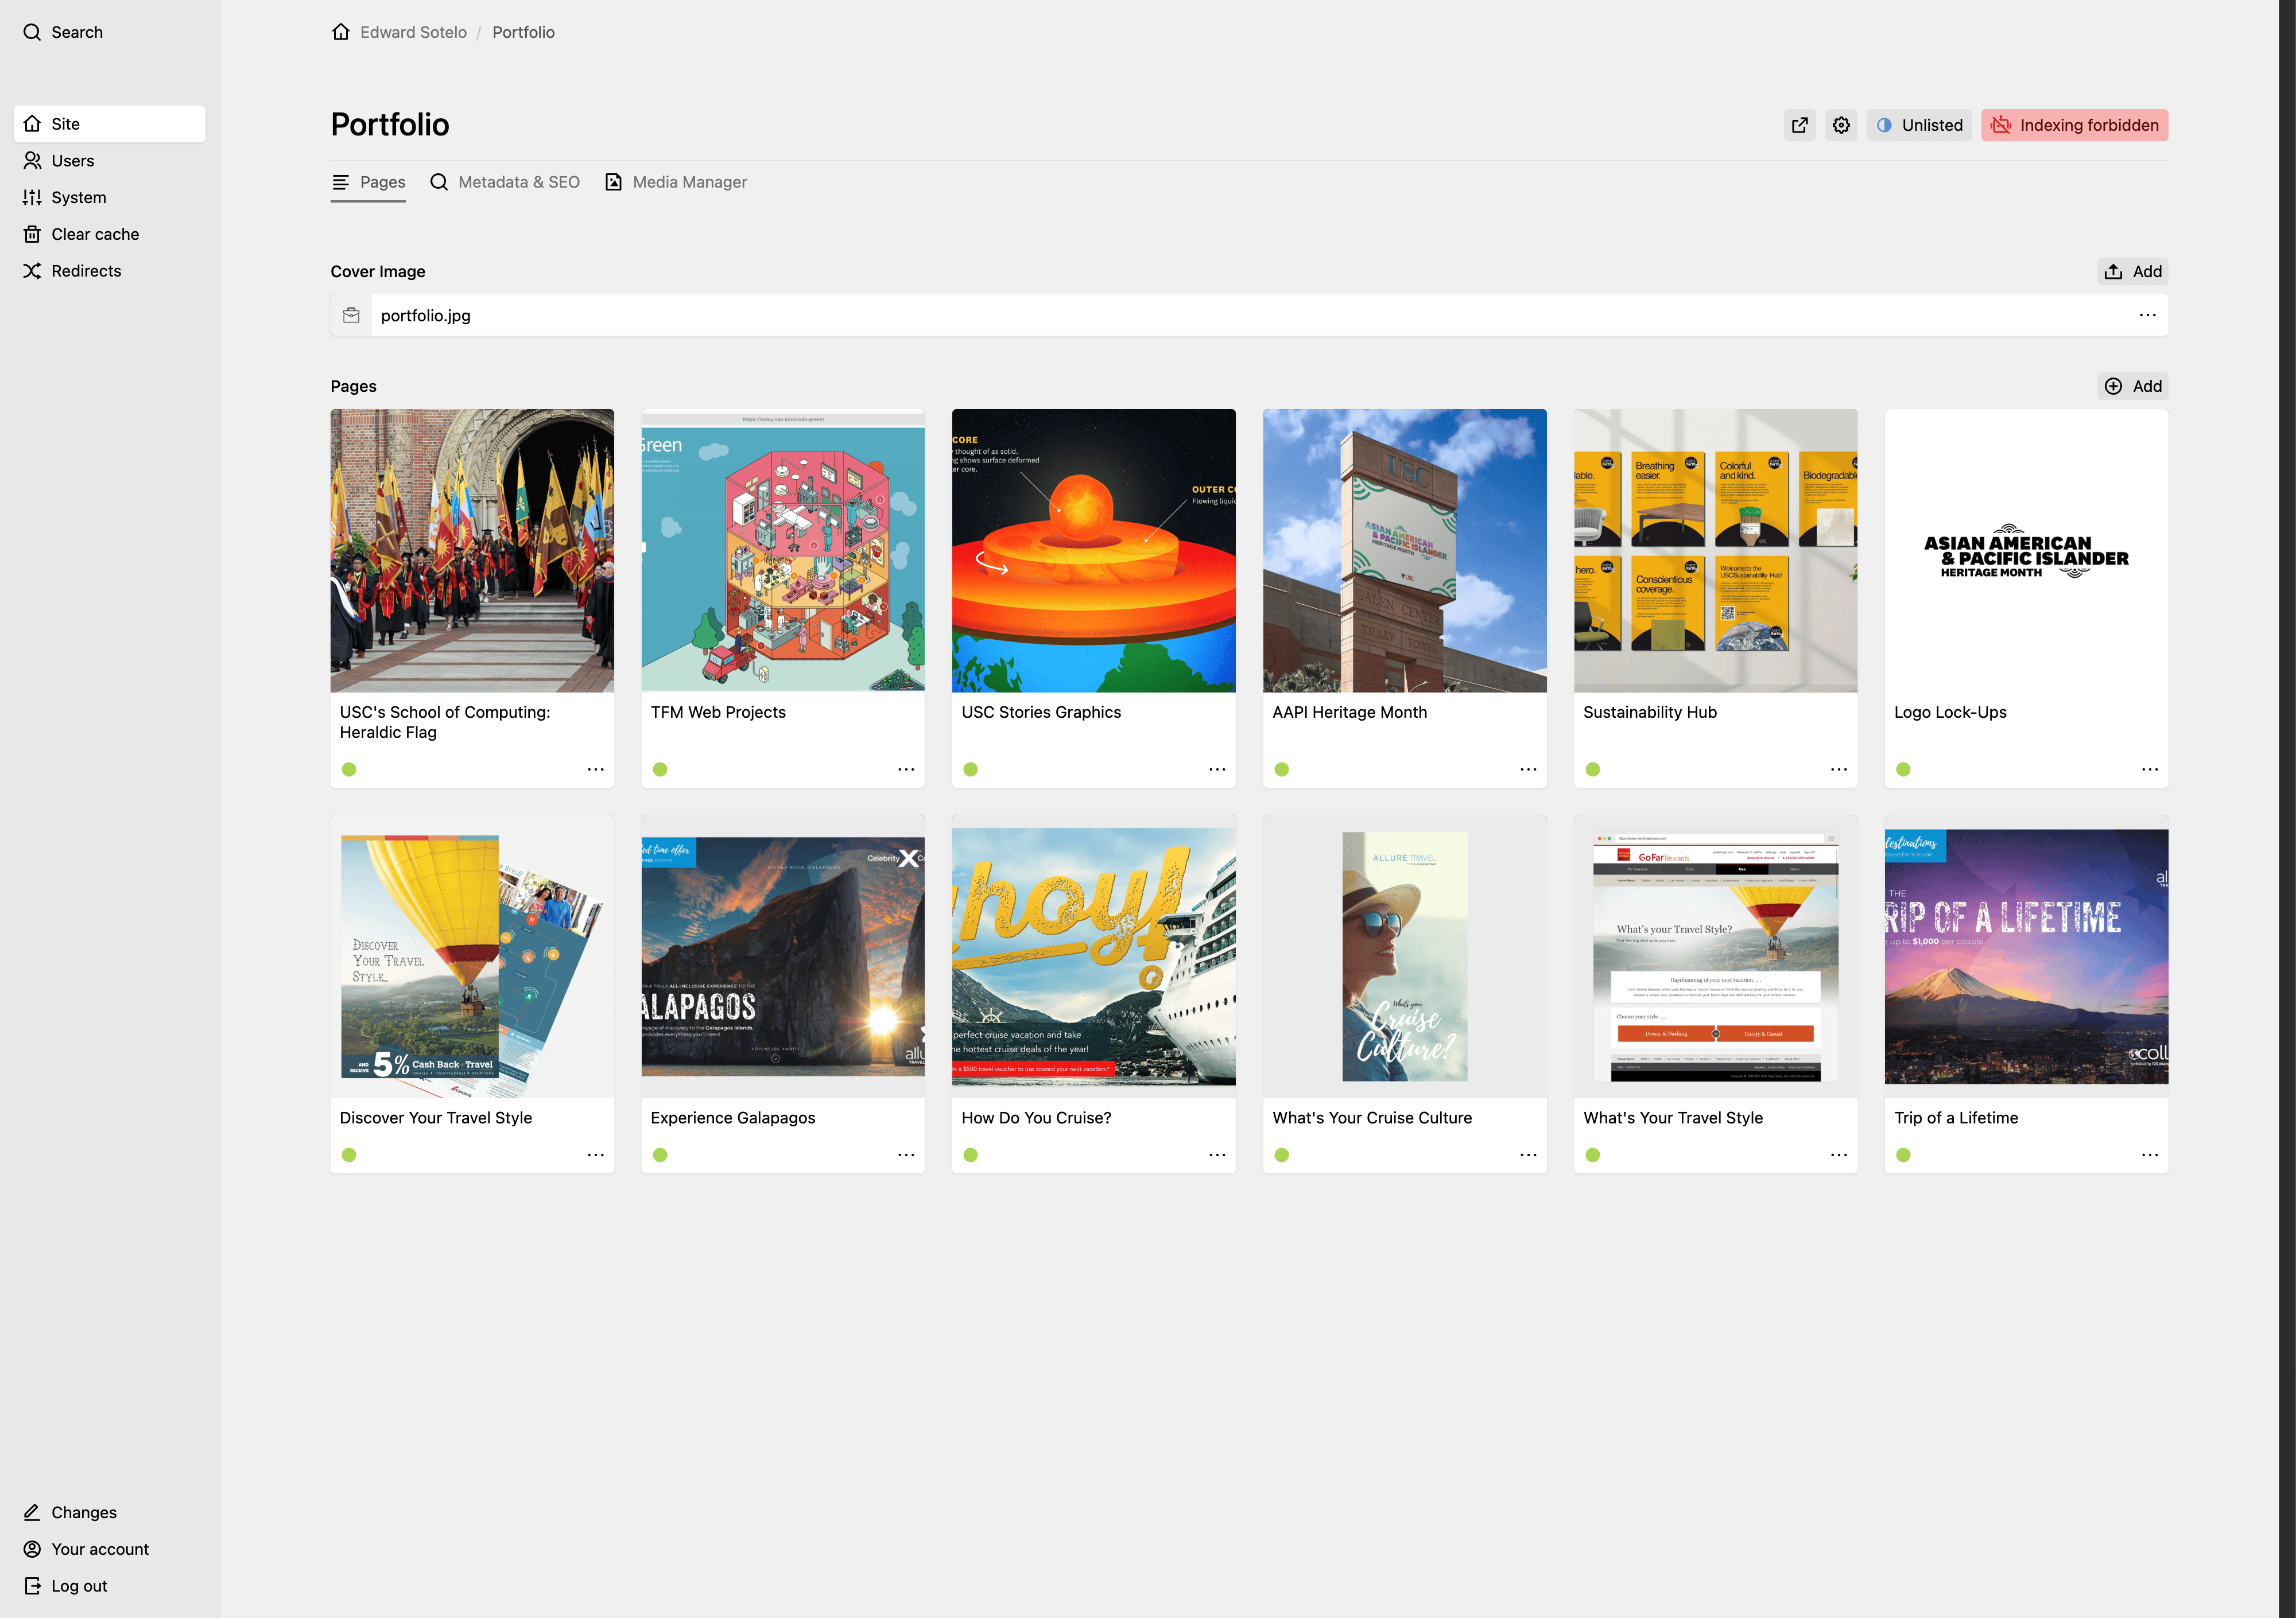
Task: Open options for AAPI Heritage Month card
Action: pyautogui.click(x=1529, y=769)
